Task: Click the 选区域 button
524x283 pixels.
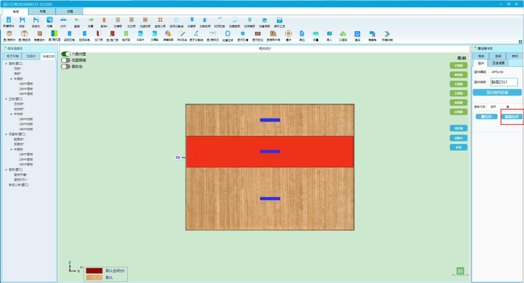Action: point(458,129)
